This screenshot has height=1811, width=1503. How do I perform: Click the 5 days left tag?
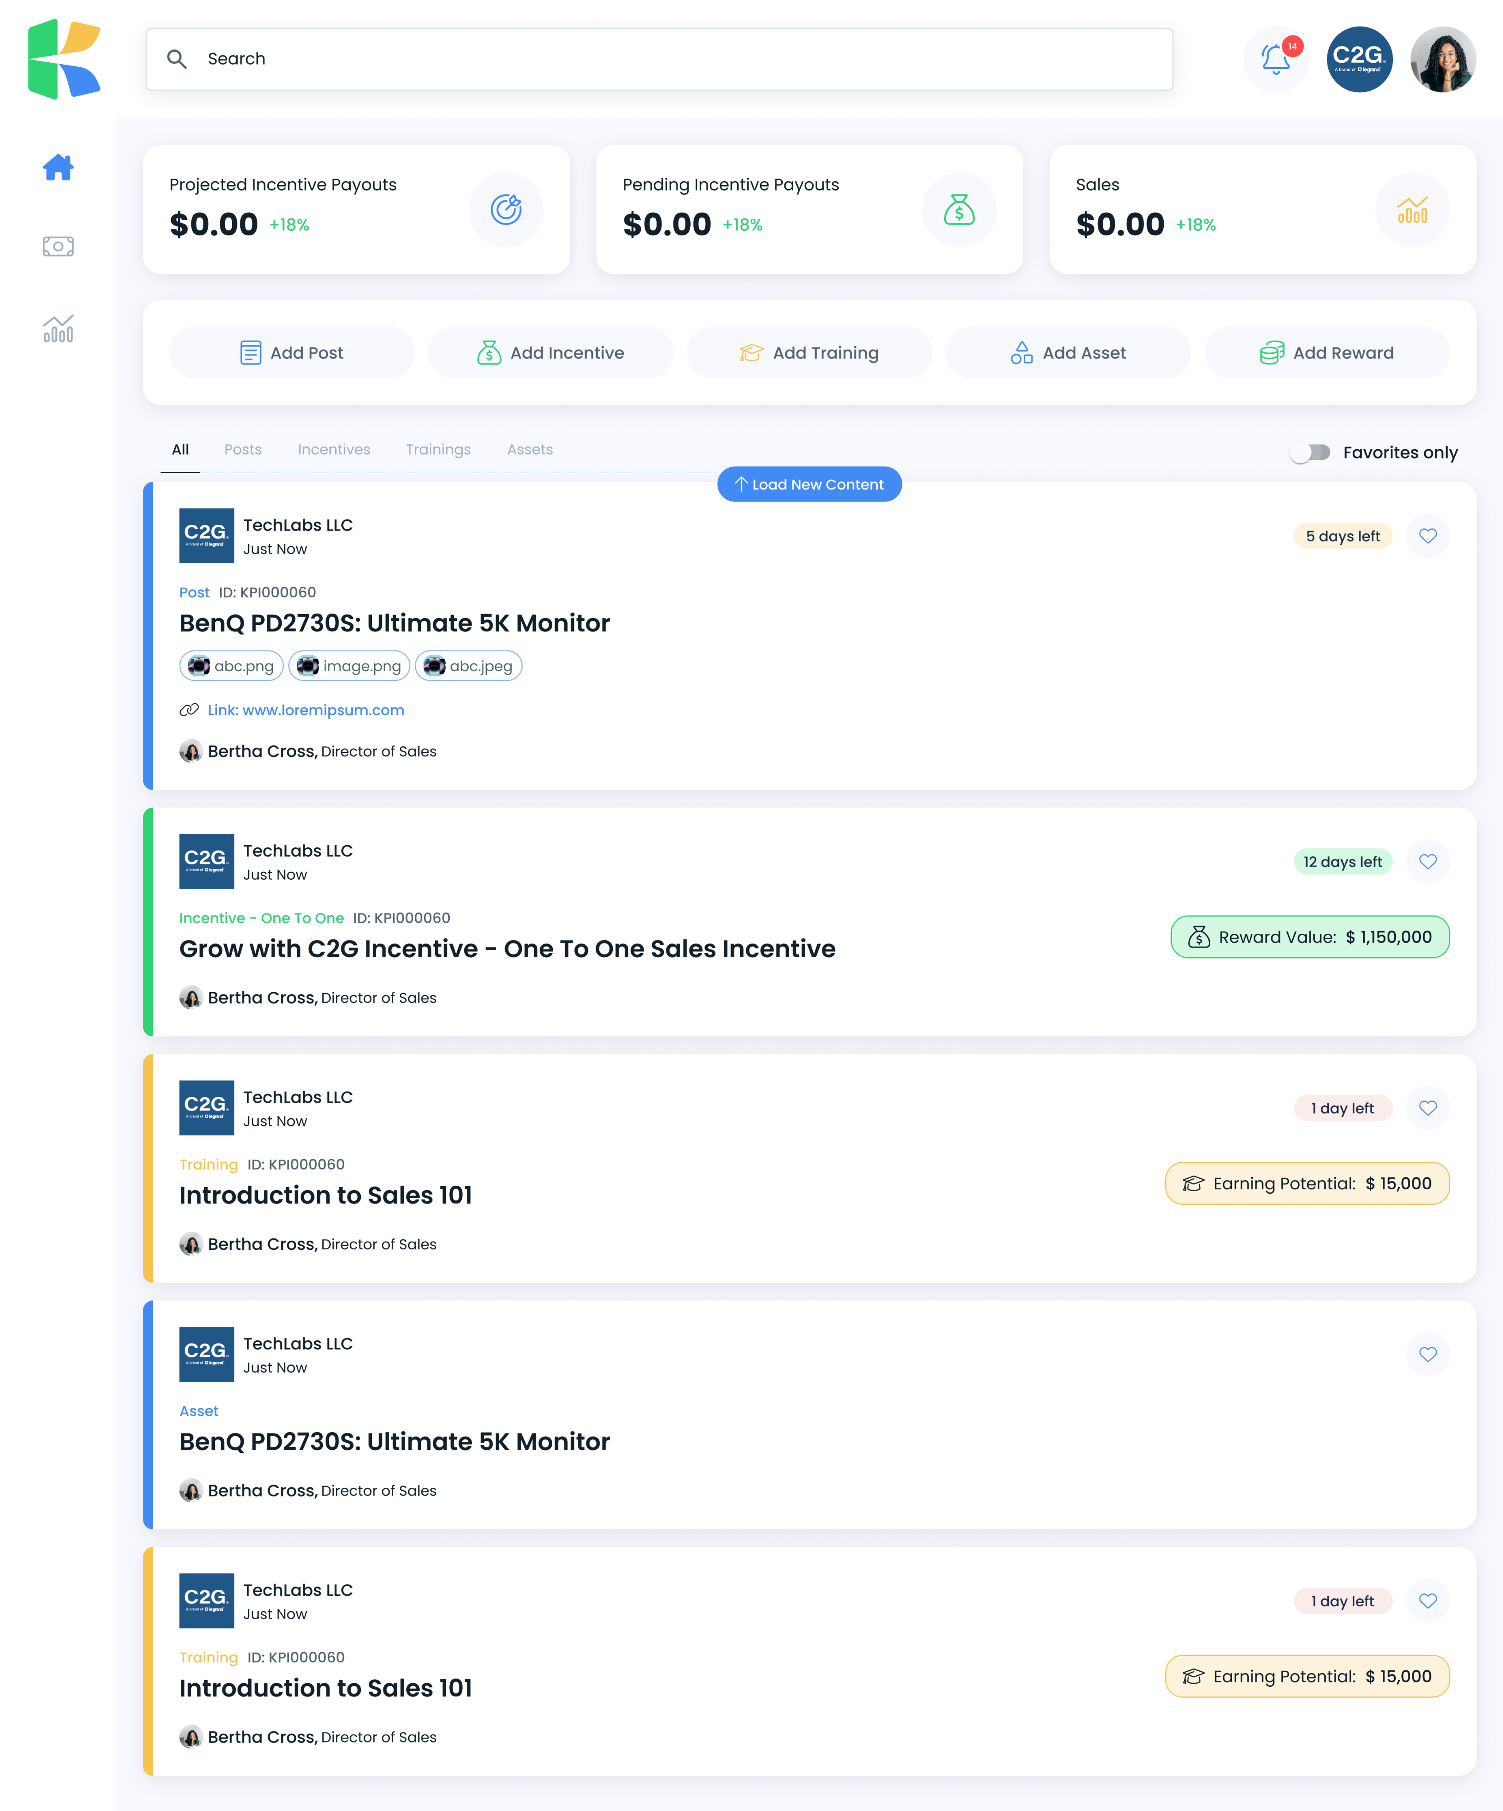[x=1342, y=535]
